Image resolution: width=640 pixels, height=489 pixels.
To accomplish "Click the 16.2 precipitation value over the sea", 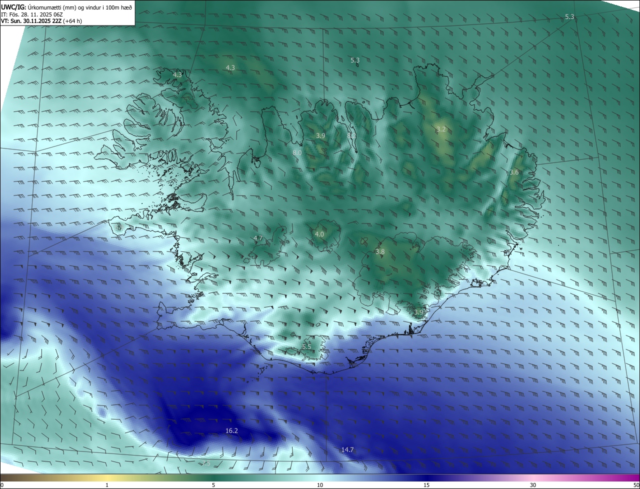I will [x=231, y=430].
